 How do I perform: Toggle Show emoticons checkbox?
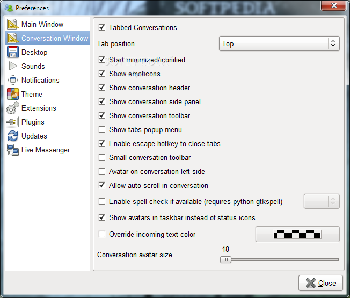coord(102,74)
